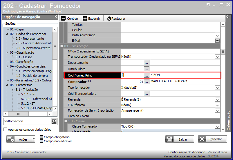
Task: Open Transportador Credenciado na SEFAZ dropdown
Action: 217,57
